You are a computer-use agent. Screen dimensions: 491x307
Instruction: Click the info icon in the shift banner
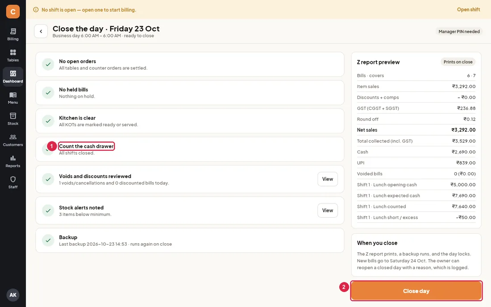36,10
